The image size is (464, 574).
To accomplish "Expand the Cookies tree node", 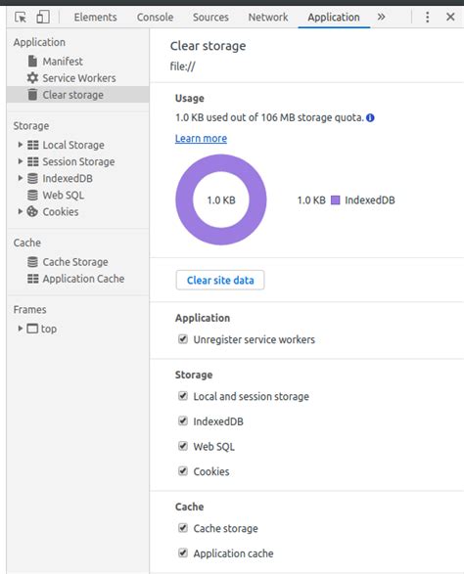I will [x=21, y=211].
